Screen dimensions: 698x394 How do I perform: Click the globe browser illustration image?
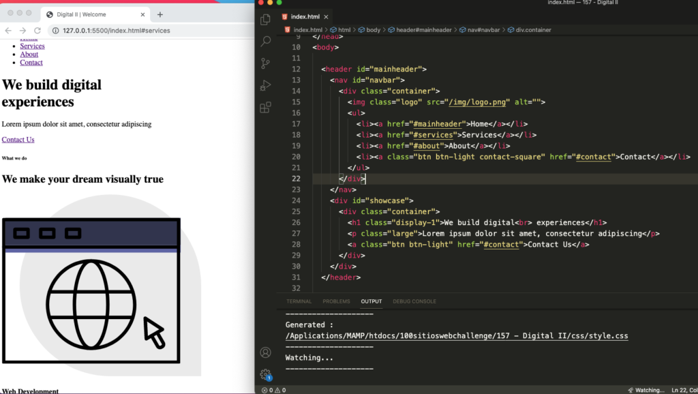101,286
